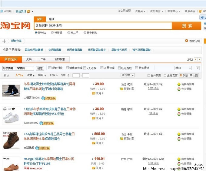Image resolution: width=206 pixels, height=171 pixels.
Task: Open the 手机版 mobile icon link
Action: coord(2,11)
